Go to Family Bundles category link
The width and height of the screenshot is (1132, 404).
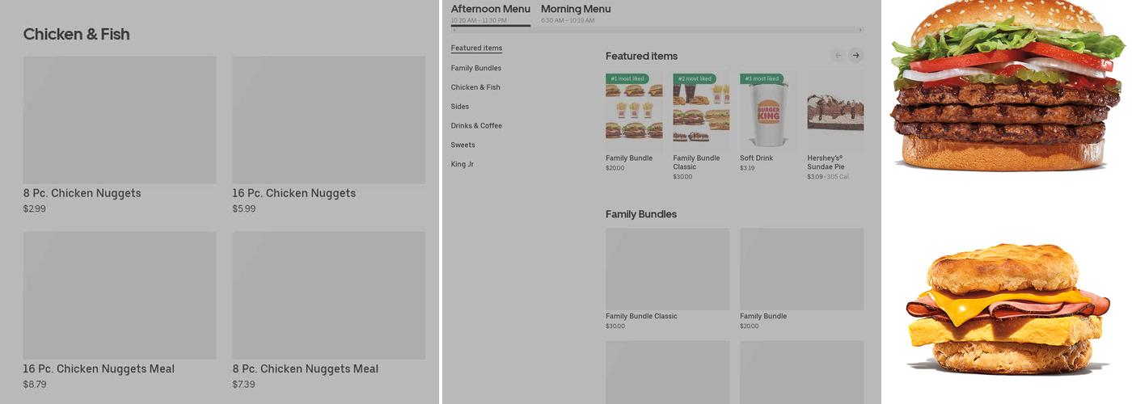(x=476, y=68)
